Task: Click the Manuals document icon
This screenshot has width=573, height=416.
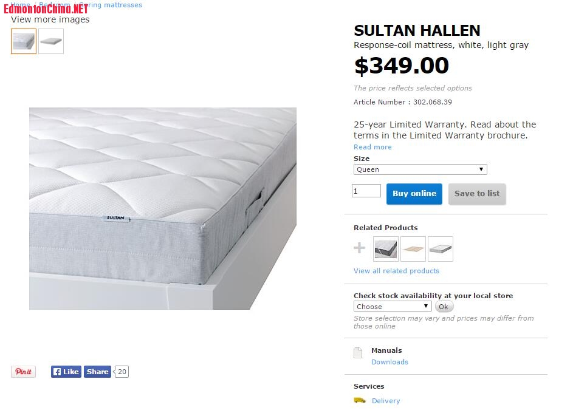Action: pos(359,353)
